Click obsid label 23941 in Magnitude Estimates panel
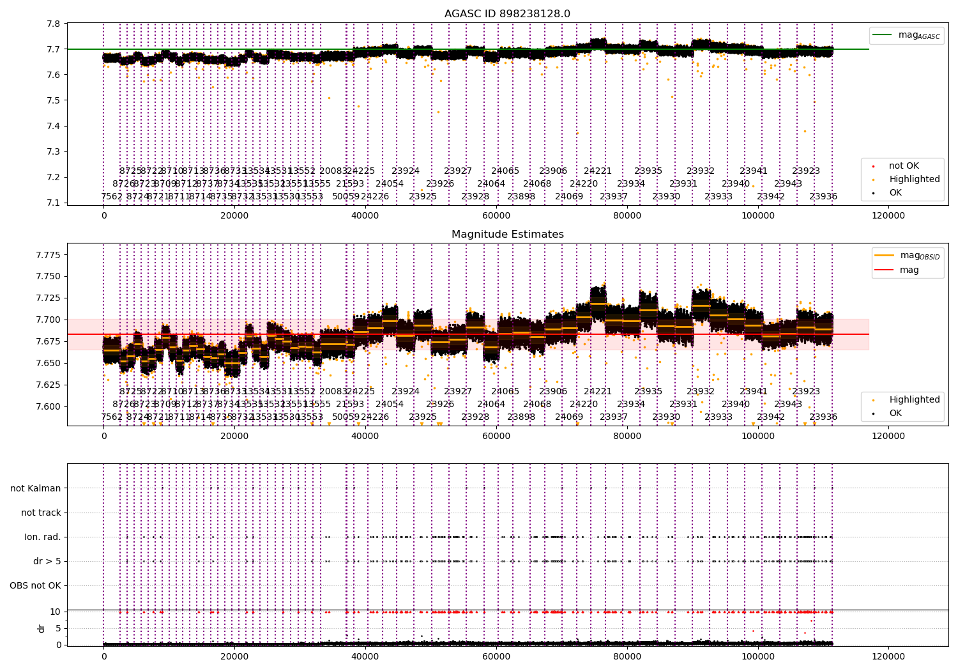Image resolution: width=958 pixels, height=671 pixels. 754,391
